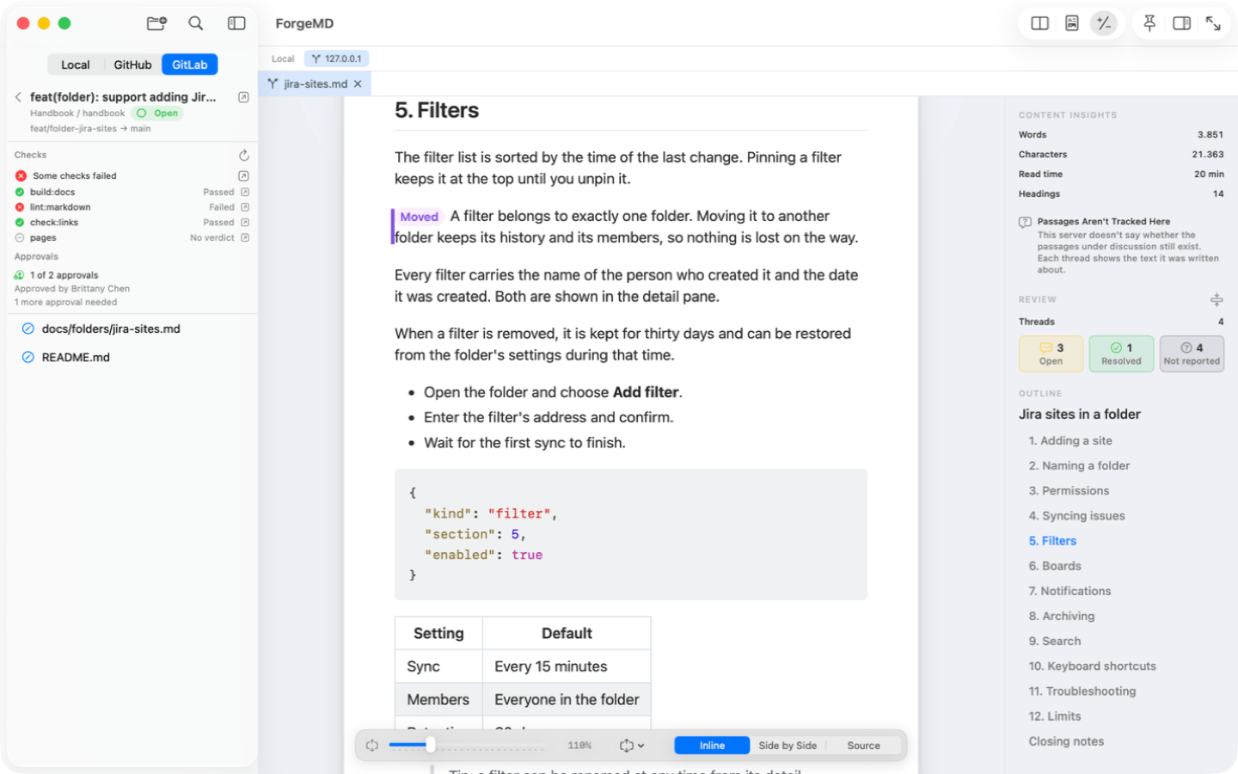Click the 127.0.0.1 server chip
The height and width of the screenshot is (774, 1238).
336,58
